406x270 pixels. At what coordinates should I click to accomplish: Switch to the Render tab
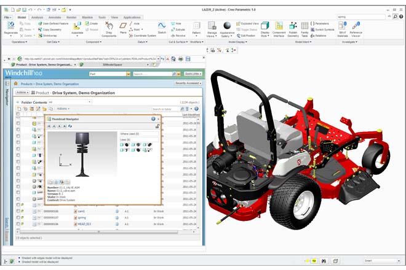tap(71, 17)
